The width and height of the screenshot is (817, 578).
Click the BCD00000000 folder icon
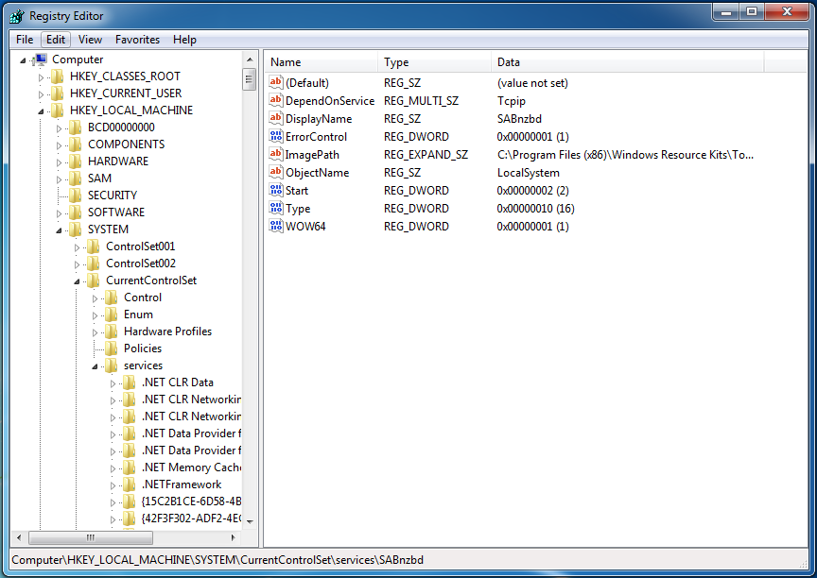76,127
